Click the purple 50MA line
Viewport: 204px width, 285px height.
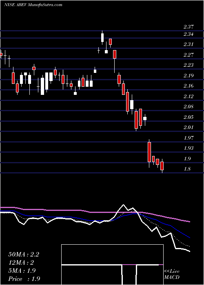pos(95,212)
